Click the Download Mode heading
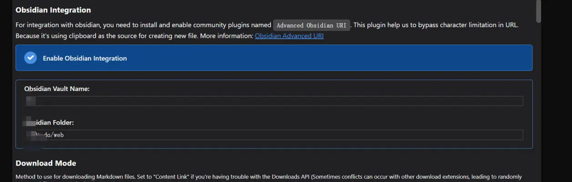This screenshot has width=572, height=182. [x=46, y=163]
